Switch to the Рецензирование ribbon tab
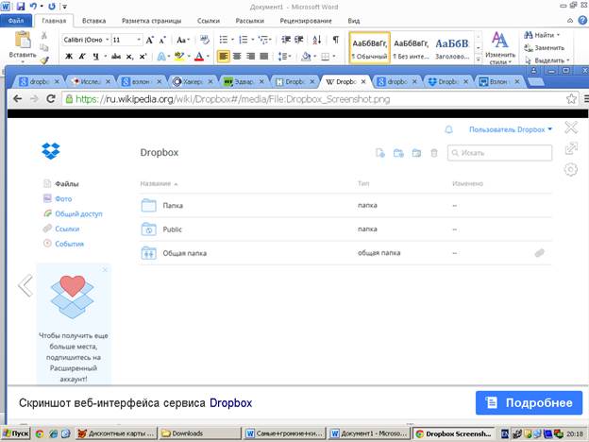This screenshot has height=442, width=589. click(x=306, y=21)
